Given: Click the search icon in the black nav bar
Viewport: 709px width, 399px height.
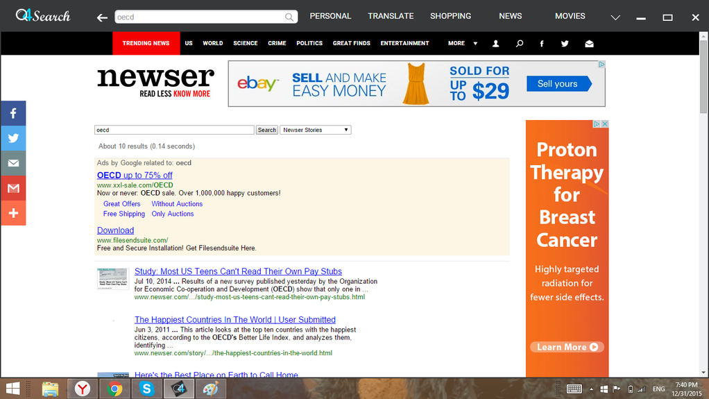Looking at the screenshot, I should [519, 44].
